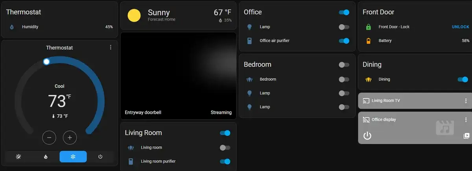Turn thermostat off with the power mode icon
Screen dimensions: 472x171
(100, 156)
